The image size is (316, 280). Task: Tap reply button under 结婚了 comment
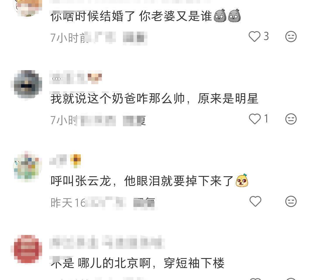(x=135, y=37)
